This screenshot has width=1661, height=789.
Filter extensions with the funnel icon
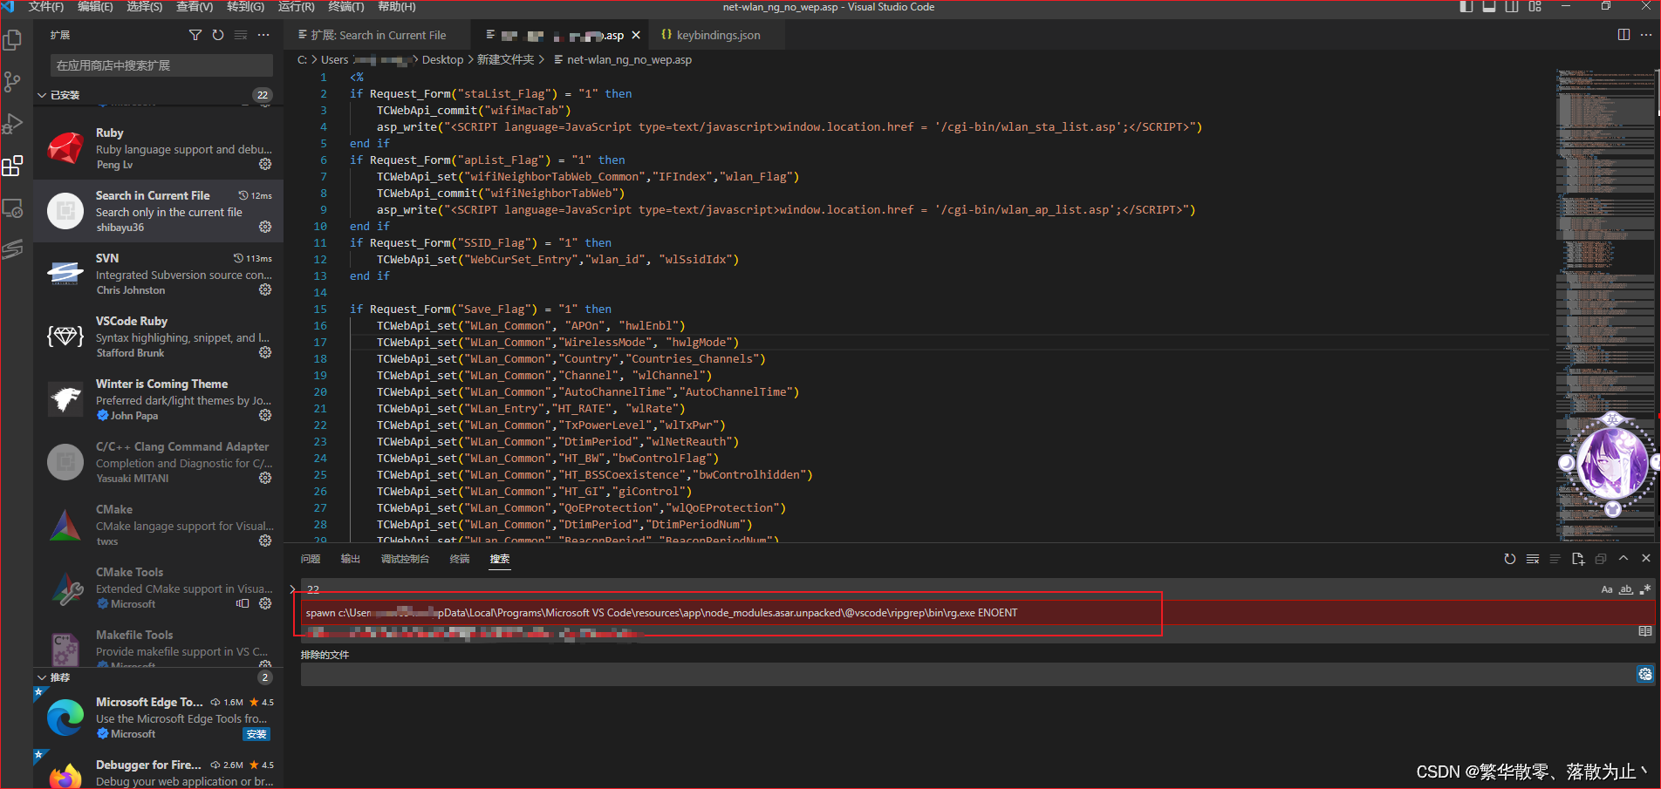click(195, 35)
